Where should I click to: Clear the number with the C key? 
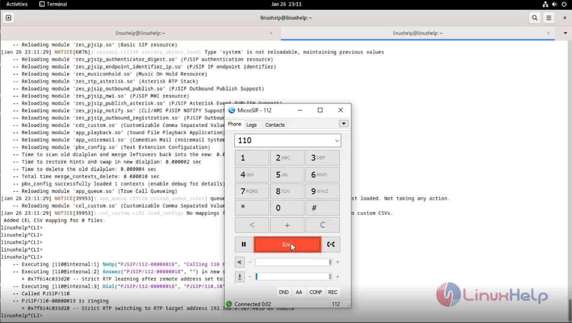322,225
